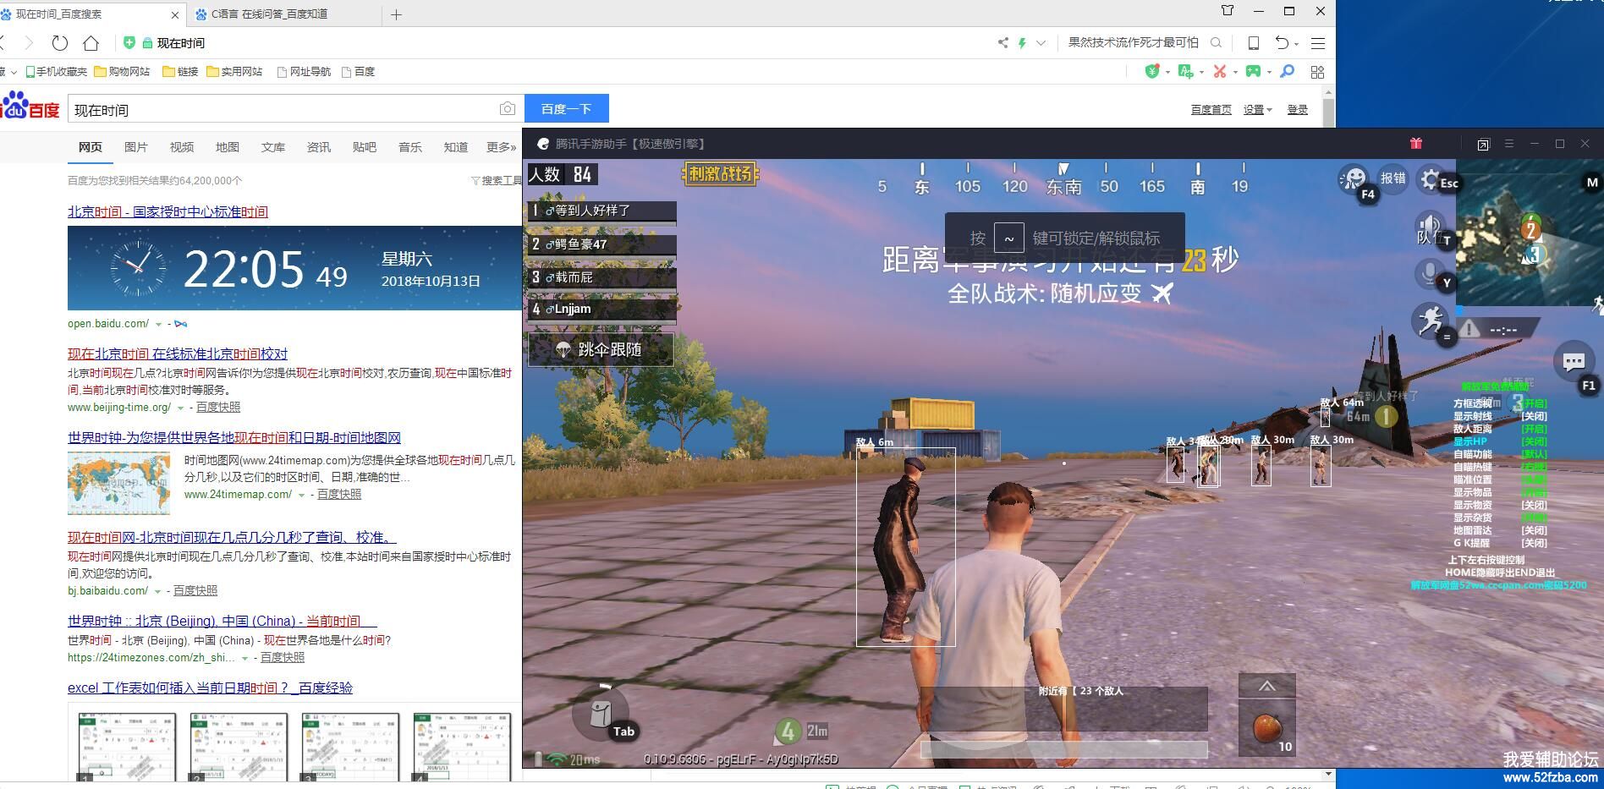This screenshot has width=1604, height=789.
Task: Open the in-game chat bubble icon
Action: point(1574,363)
